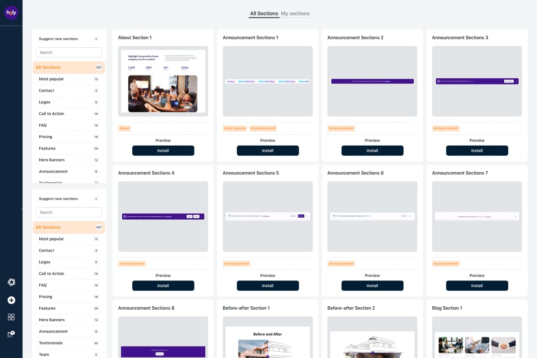The width and height of the screenshot is (537, 358).
Task: Open the star badge icon in dark sidebar
Action: [11, 282]
